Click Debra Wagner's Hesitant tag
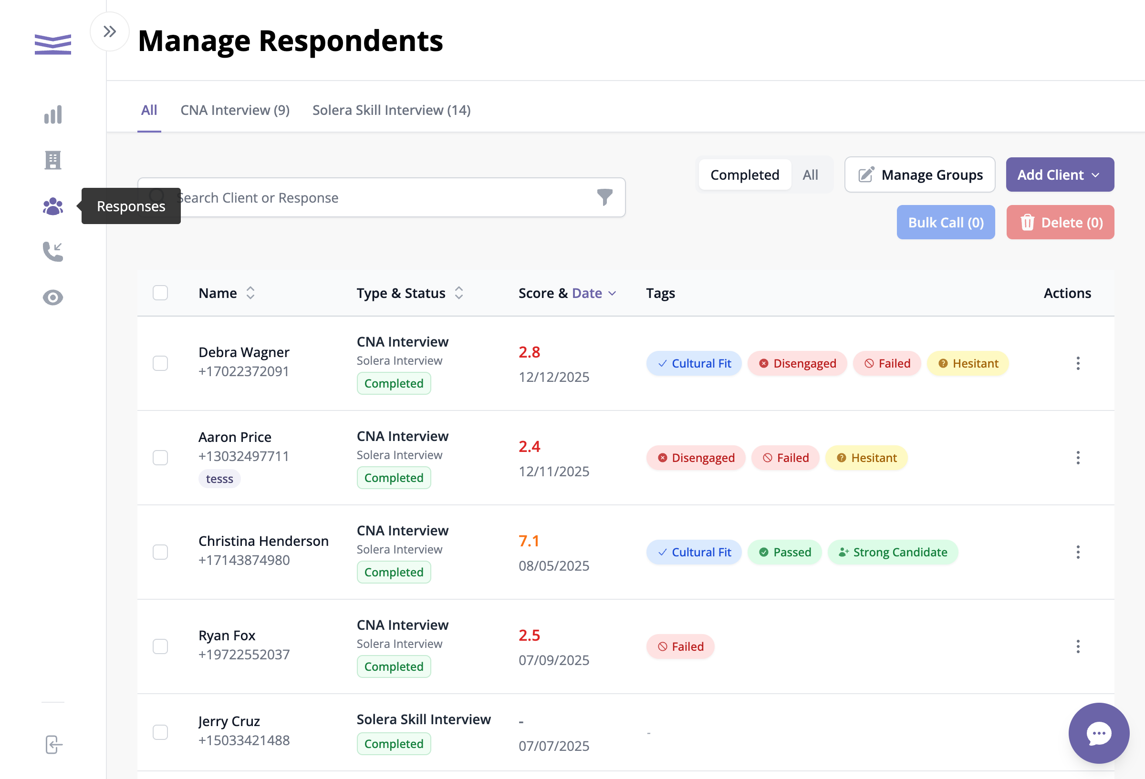The image size is (1145, 779). [967, 363]
